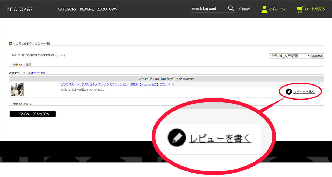Click the search magnifying glass icon
The height and width of the screenshot is (177, 332).
(231, 8)
